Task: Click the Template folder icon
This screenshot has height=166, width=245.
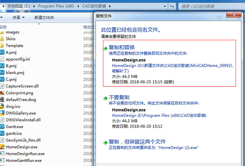Action: click(2, 46)
